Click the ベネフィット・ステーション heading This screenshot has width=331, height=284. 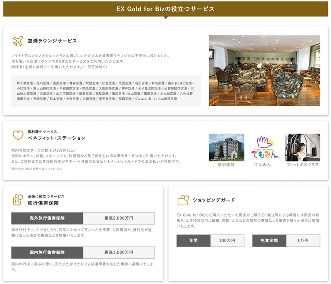[56, 138]
